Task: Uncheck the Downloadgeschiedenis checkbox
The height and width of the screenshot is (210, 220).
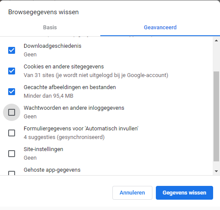Action: (12, 50)
